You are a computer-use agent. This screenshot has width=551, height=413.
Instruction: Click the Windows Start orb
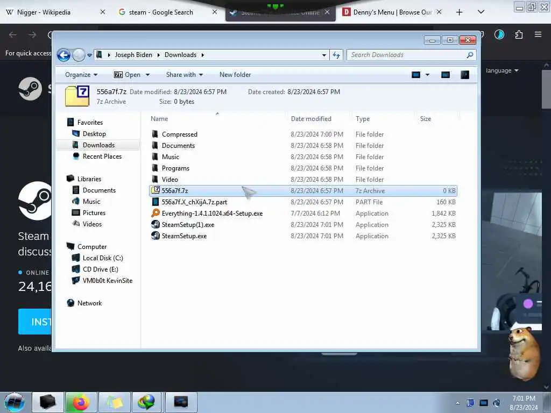(15, 402)
